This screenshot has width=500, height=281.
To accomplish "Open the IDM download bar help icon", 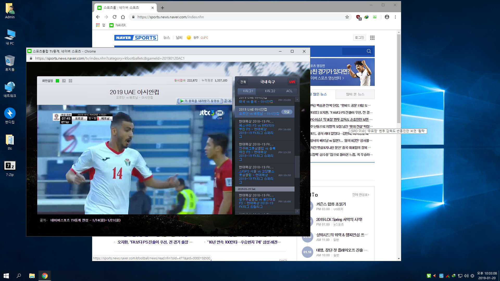I will (x=226, y=101).
